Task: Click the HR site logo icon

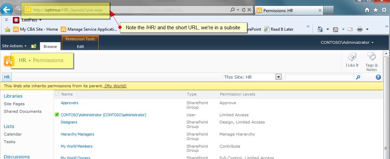Action: click(9, 61)
